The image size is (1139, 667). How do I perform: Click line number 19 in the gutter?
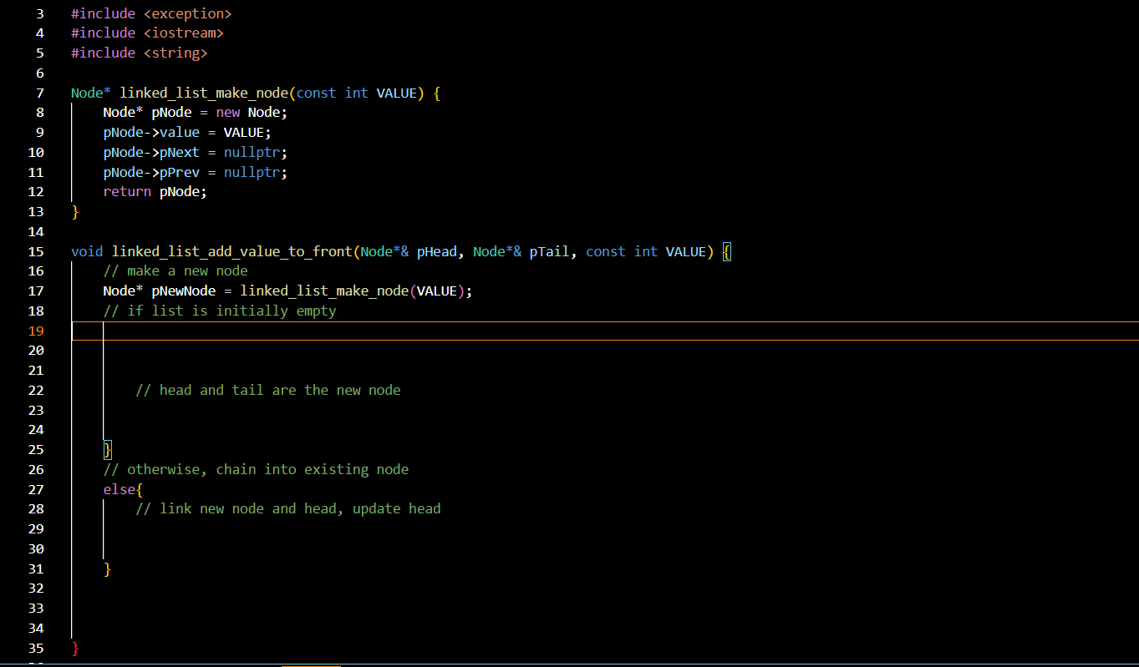click(36, 331)
